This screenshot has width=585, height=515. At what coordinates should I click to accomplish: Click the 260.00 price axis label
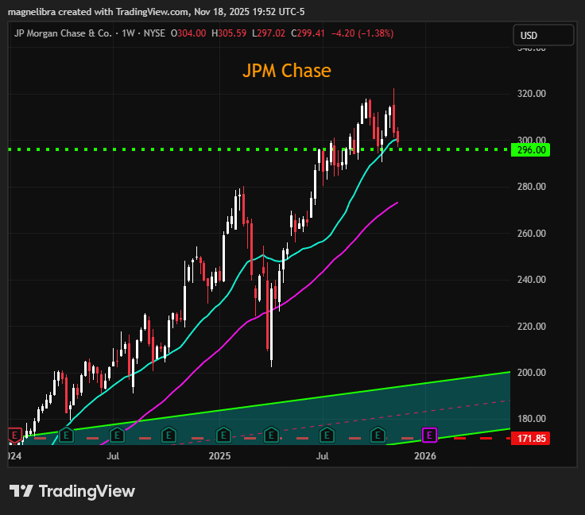point(531,234)
